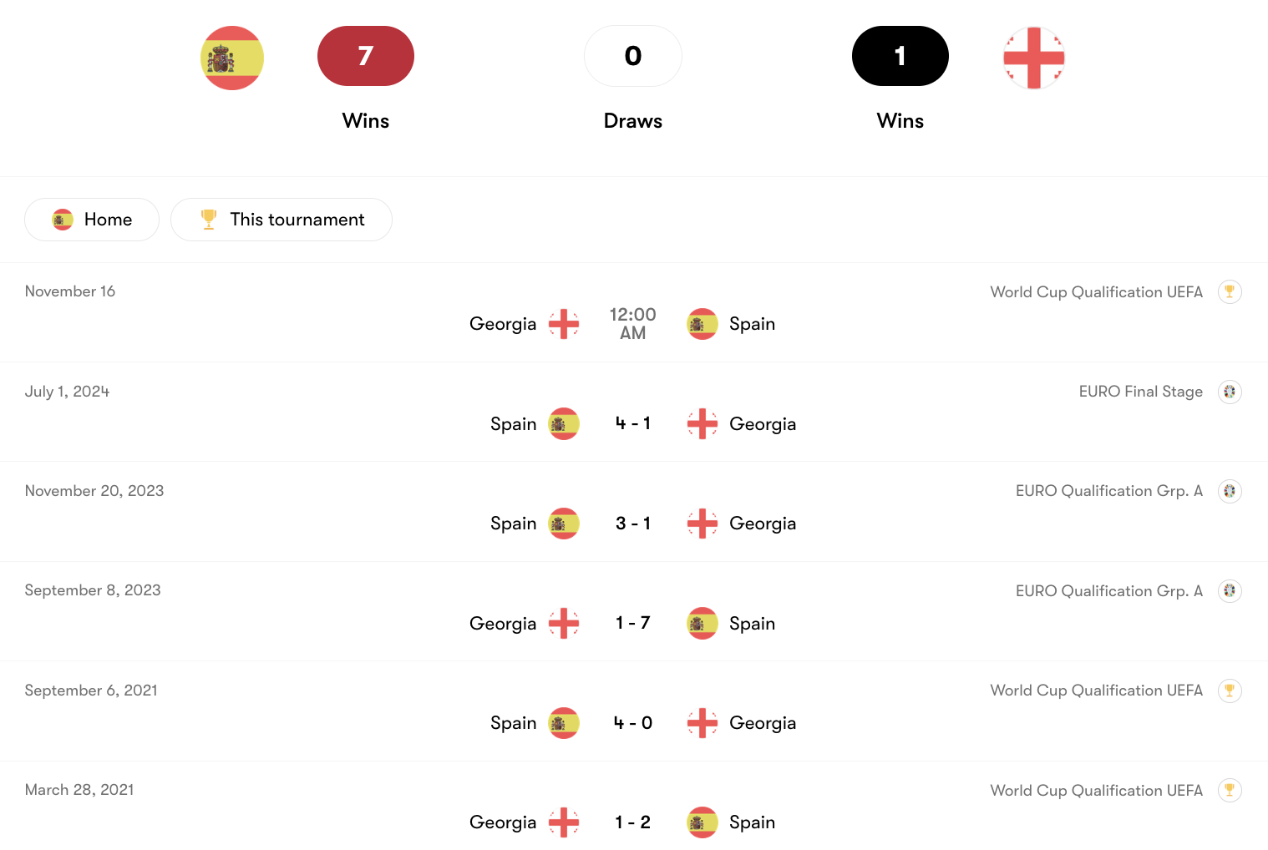The width and height of the screenshot is (1268, 850).
Task: Click EURO Qualification icon for September 8, 2023
Action: point(1229,591)
